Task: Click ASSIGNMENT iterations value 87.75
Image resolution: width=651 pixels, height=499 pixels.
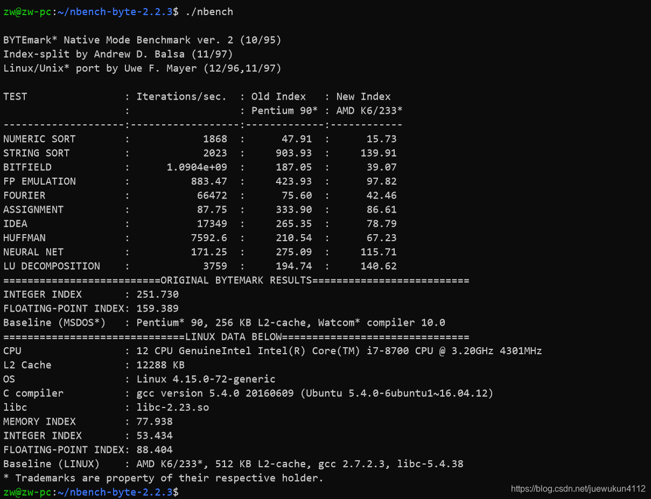Action: click(212, 209)
